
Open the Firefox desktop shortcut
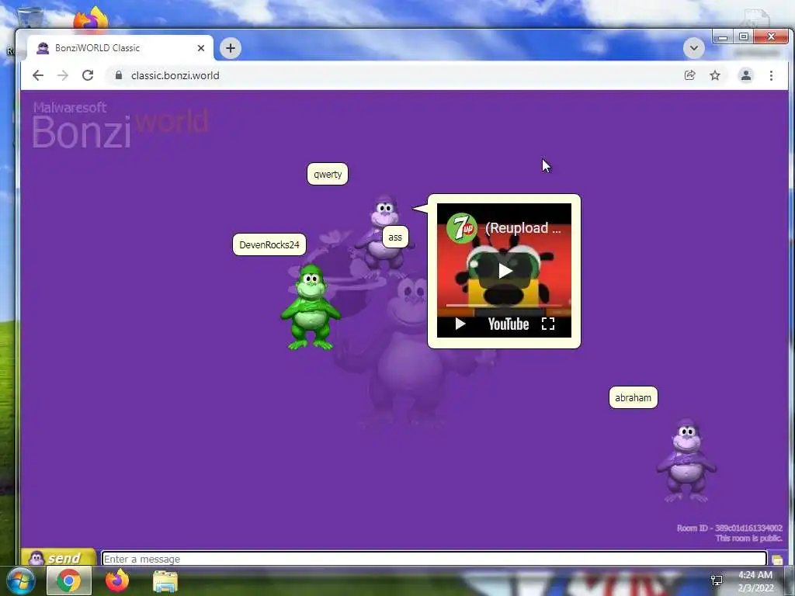(x=91, y=20)
